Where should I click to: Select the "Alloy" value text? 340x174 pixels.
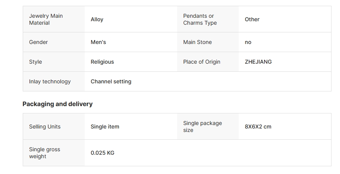point(97,19)
